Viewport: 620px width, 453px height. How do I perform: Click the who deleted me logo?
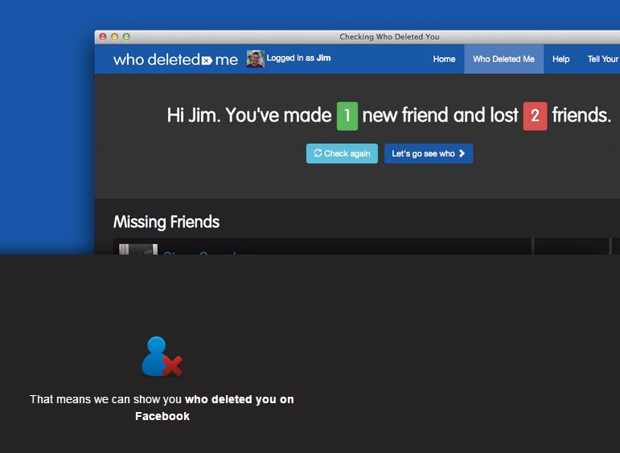[x=175, y=59]
